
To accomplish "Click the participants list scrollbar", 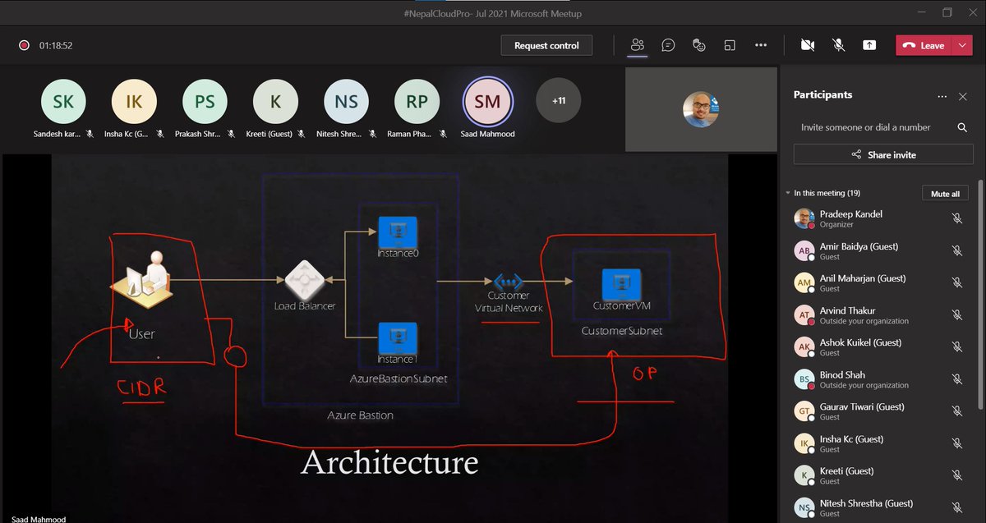I will tap(980, 294).
